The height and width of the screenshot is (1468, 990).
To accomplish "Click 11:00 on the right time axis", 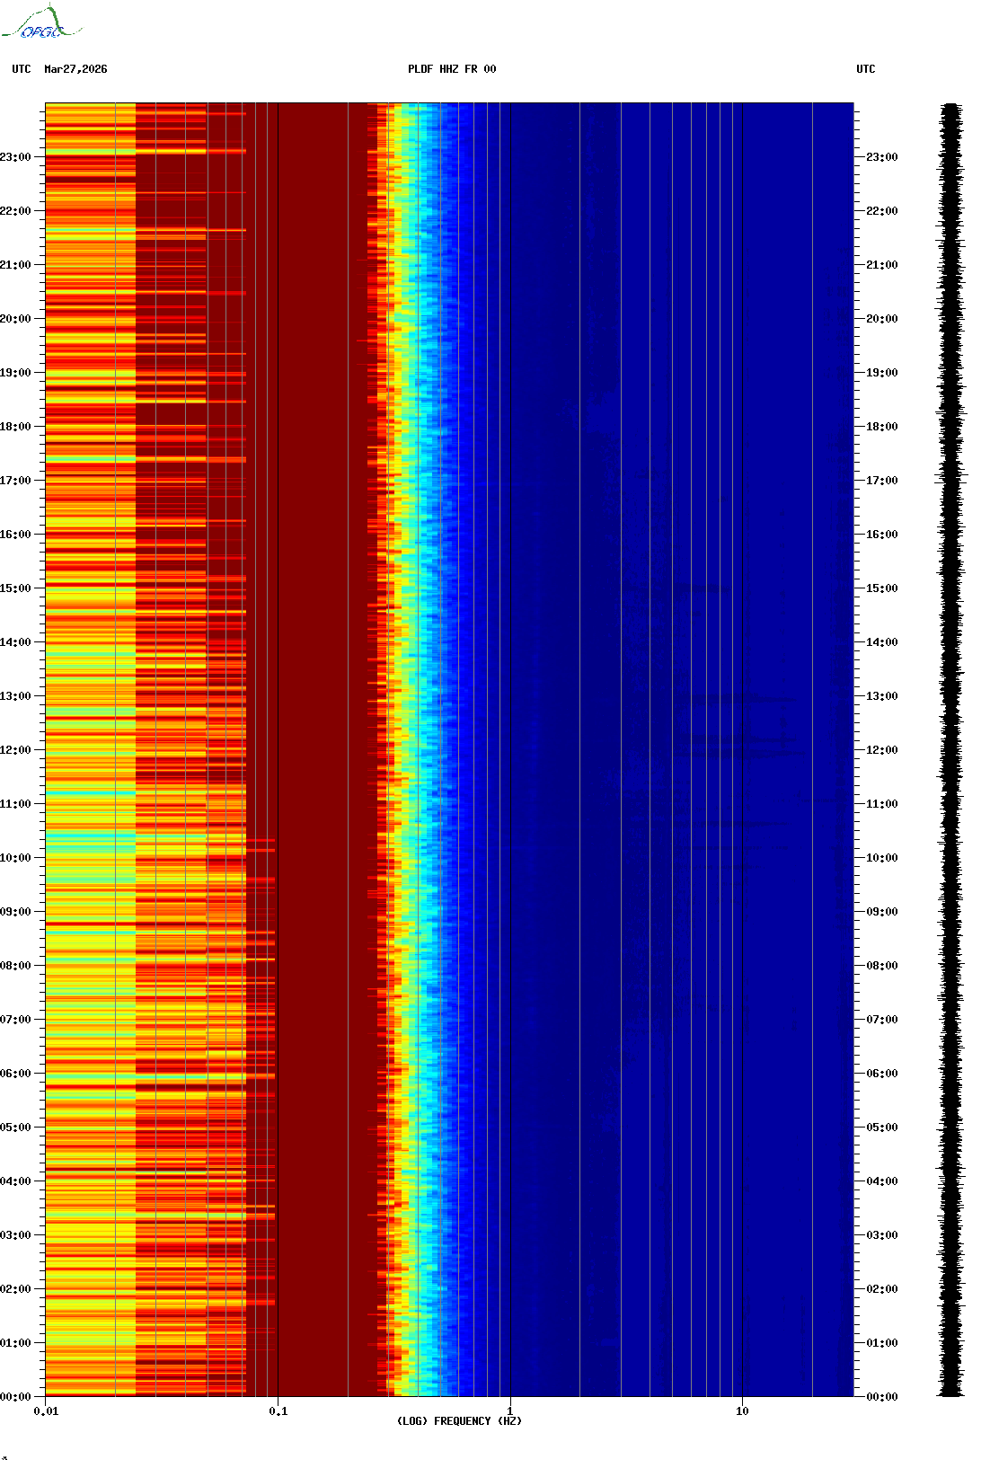I will coord(882,804).
